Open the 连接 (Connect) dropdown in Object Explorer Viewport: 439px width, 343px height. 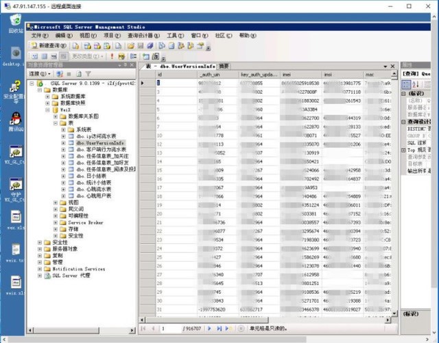point(36,73)
